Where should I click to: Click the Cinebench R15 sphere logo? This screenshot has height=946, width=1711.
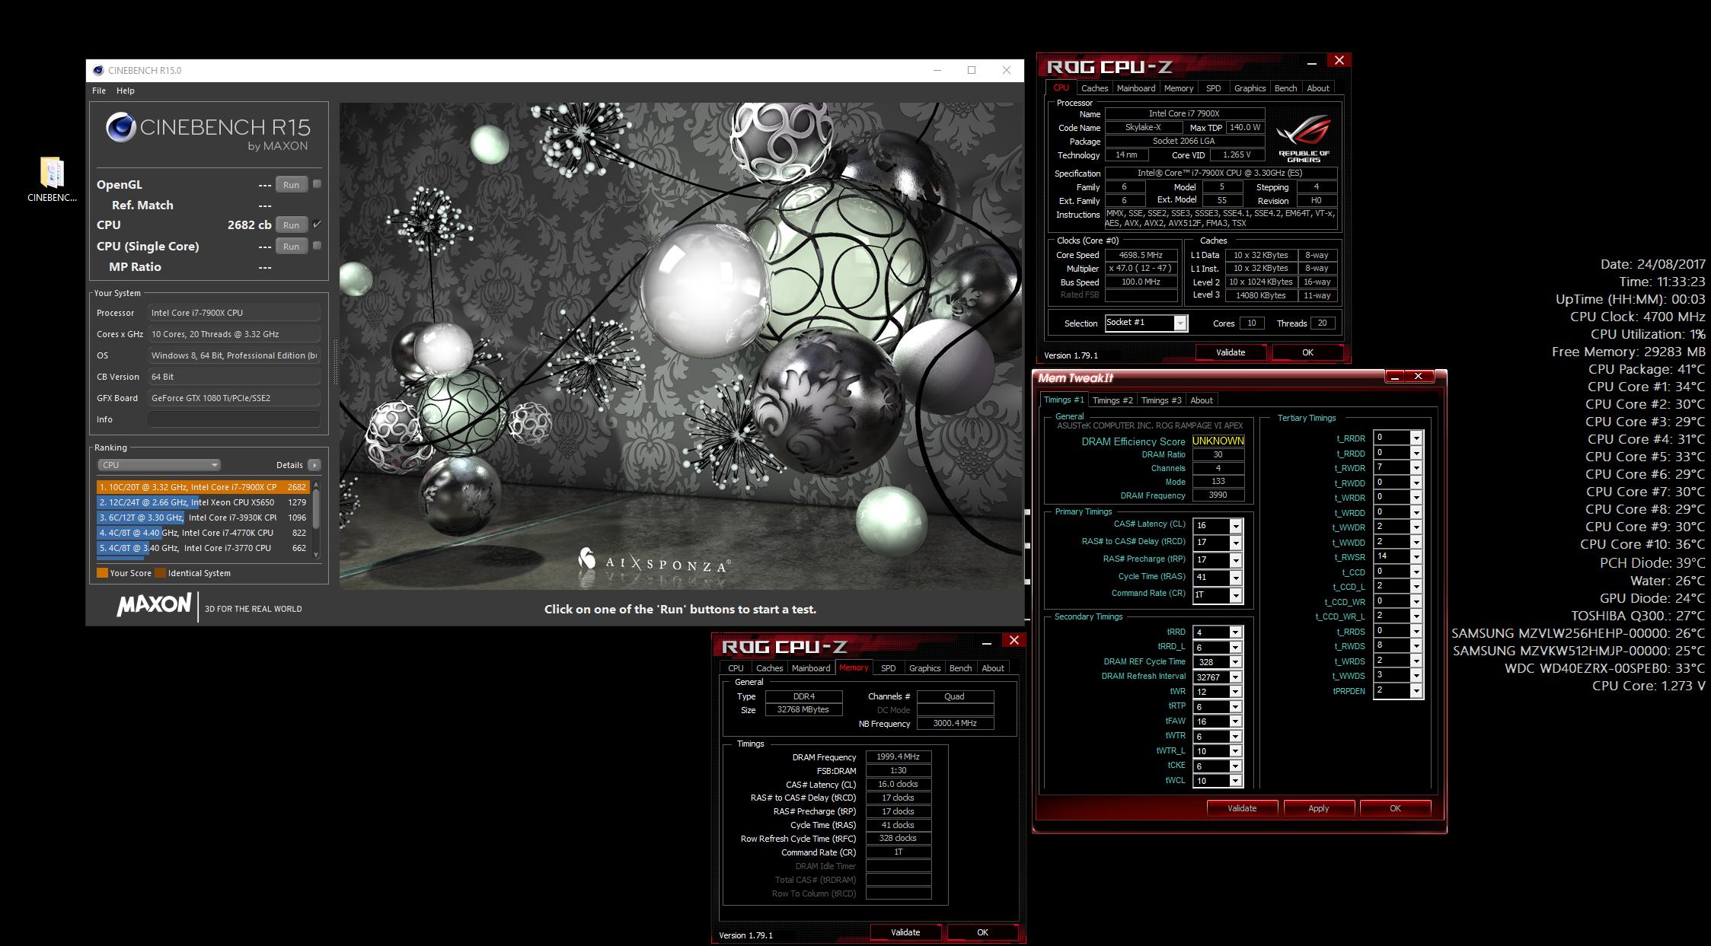pyautogui.click(x=120, y=128)
